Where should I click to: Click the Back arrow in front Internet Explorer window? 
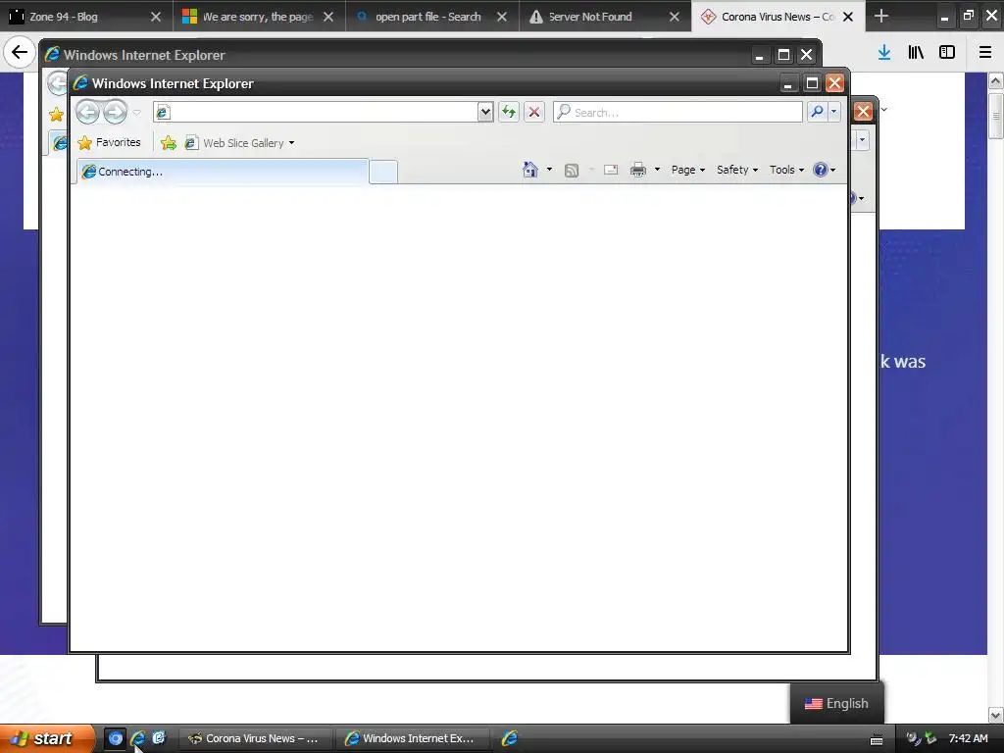87,113
